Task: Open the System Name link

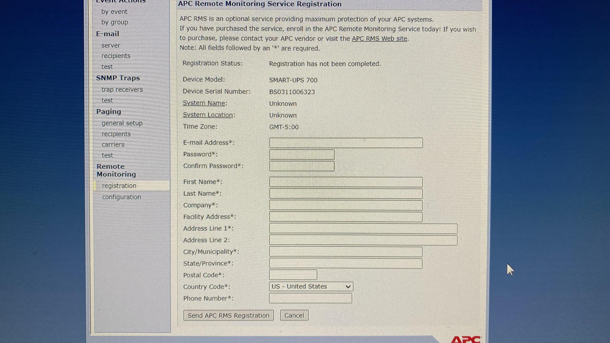Action: (x=204, y=103)
